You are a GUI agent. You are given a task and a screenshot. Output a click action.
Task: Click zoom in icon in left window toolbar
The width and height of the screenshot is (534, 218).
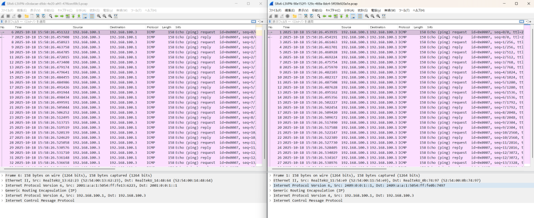[98, 16]
